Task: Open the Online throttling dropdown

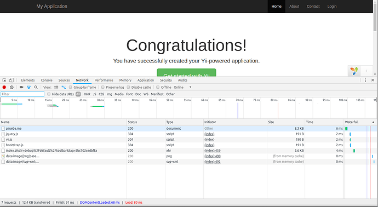Action: pyautogui.click(x=182, y=87)
